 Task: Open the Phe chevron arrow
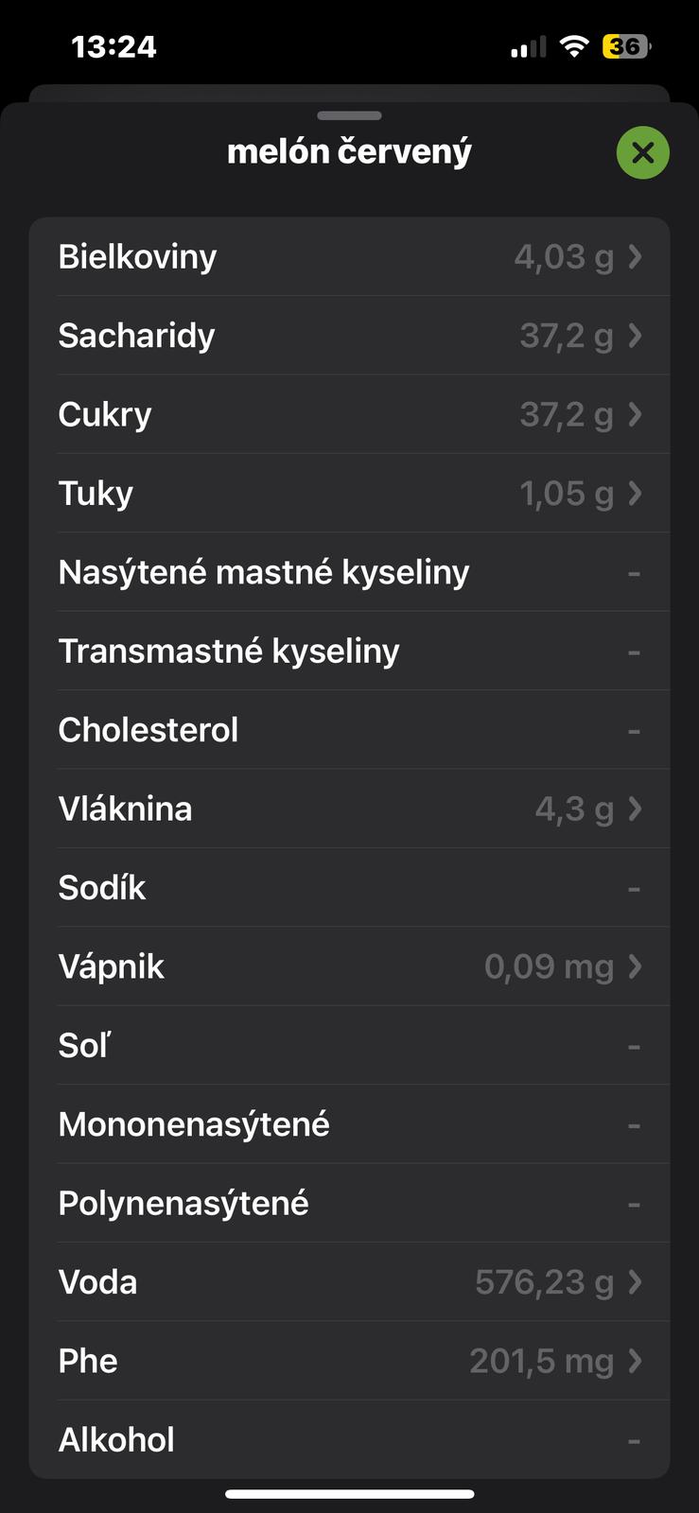point(636,1361)
